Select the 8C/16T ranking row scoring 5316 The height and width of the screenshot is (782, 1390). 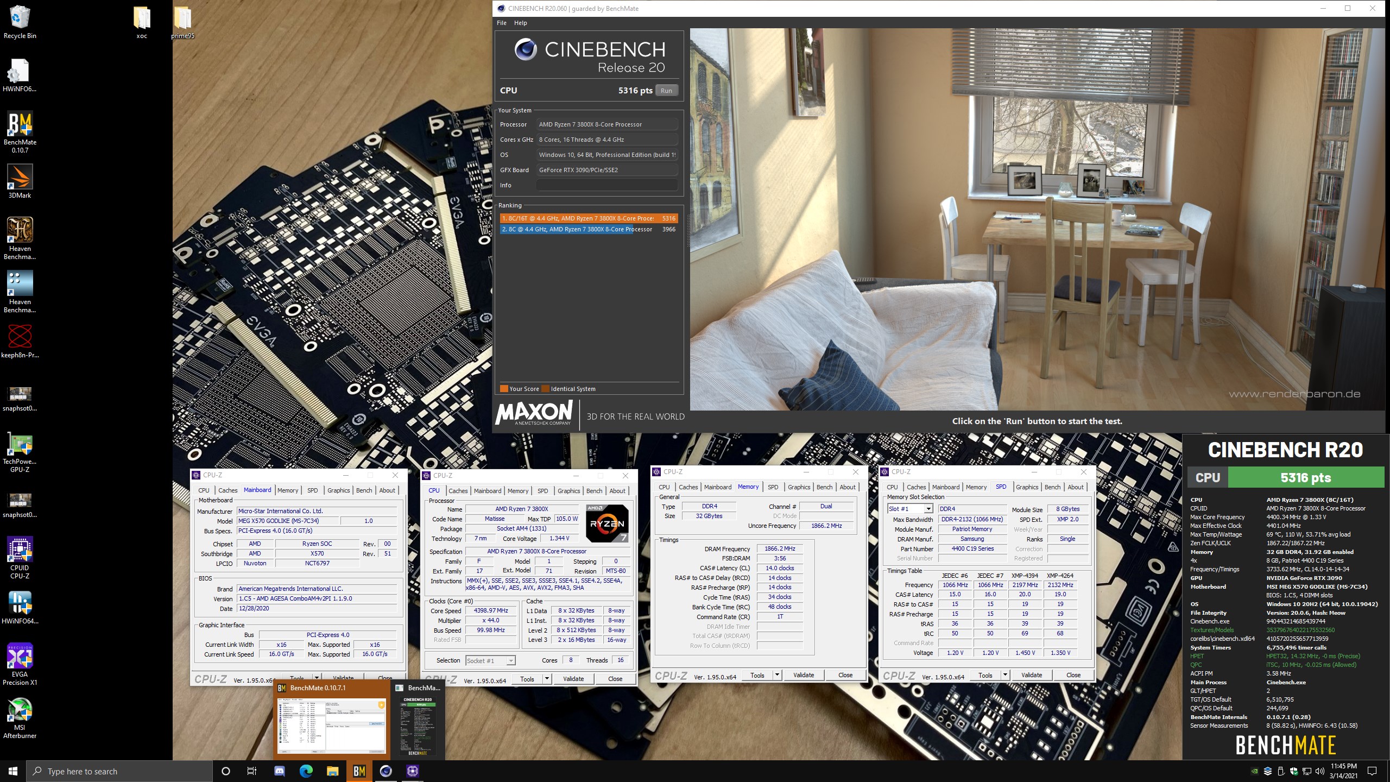tap(589, 218)
